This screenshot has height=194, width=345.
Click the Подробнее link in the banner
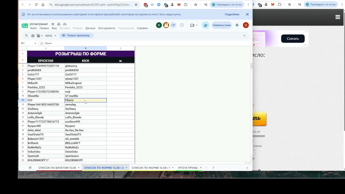tap(232, 14)
